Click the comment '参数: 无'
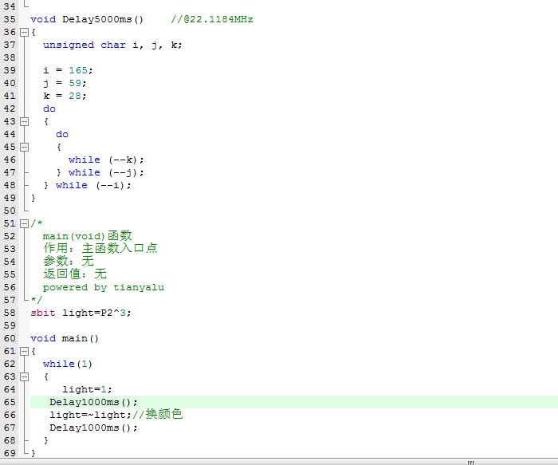Screen dimensions: 558x465 point(69,261)
